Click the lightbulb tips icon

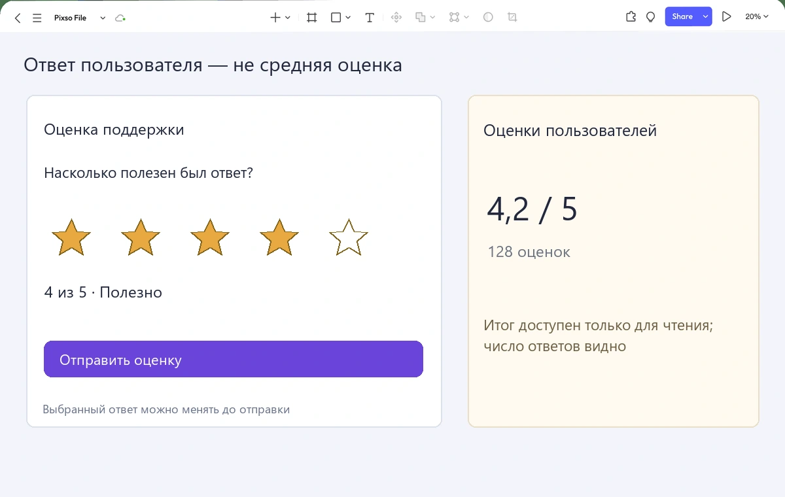(x=651, y=17)
